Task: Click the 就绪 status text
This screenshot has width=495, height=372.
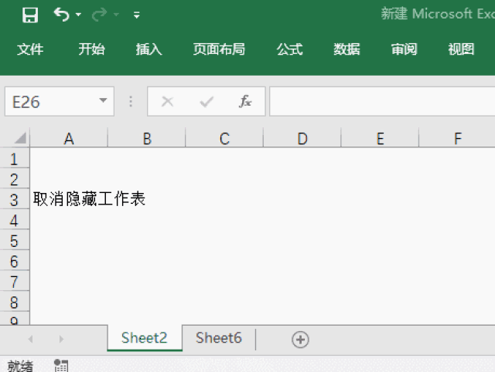Action: pos(20,367)
